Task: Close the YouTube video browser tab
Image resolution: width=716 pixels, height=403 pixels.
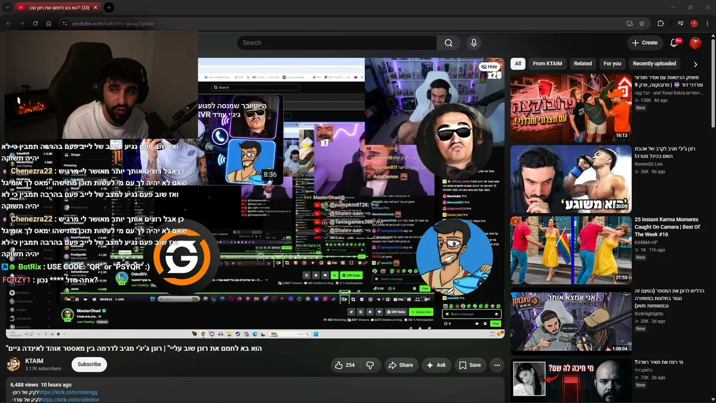Action: coord(96,7)
